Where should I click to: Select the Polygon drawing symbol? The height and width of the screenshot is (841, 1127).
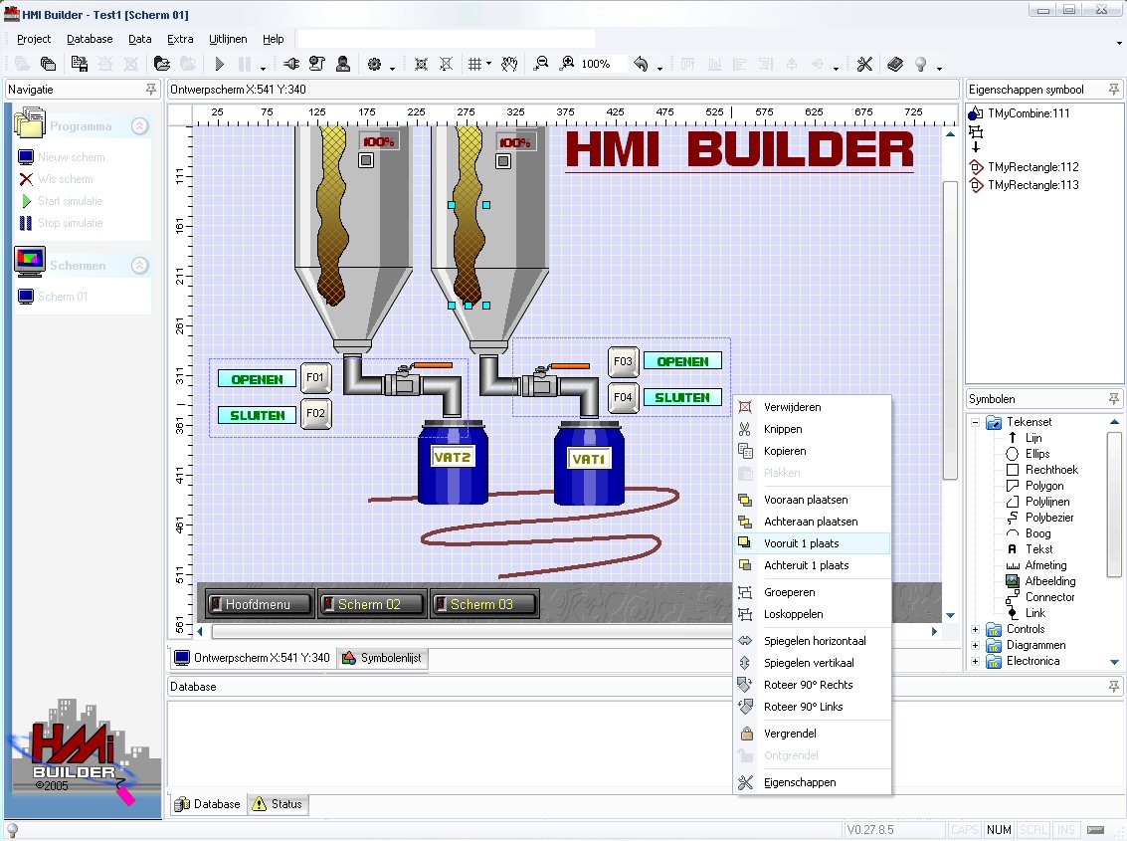tap(1035, 486)
